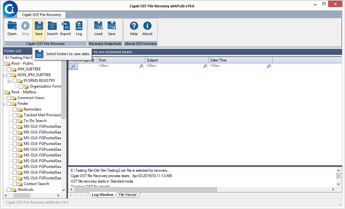Minimize the Cigati OST File Recovery window

(315, 4)
